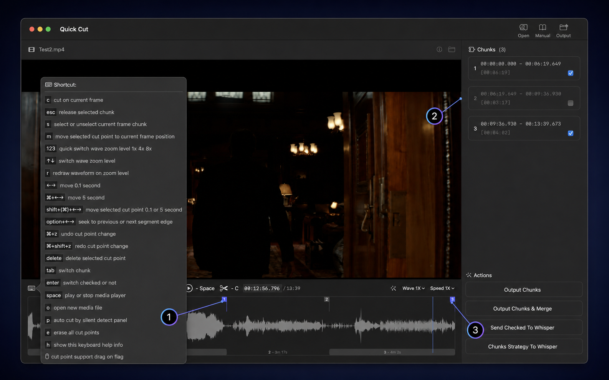
Task: Open containing folder icon next to info
Action: click(452, 49)
